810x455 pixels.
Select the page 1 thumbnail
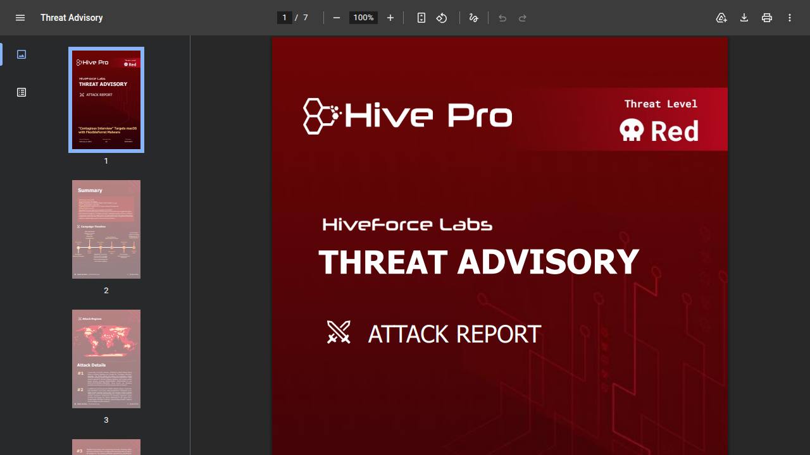point(106,100)
